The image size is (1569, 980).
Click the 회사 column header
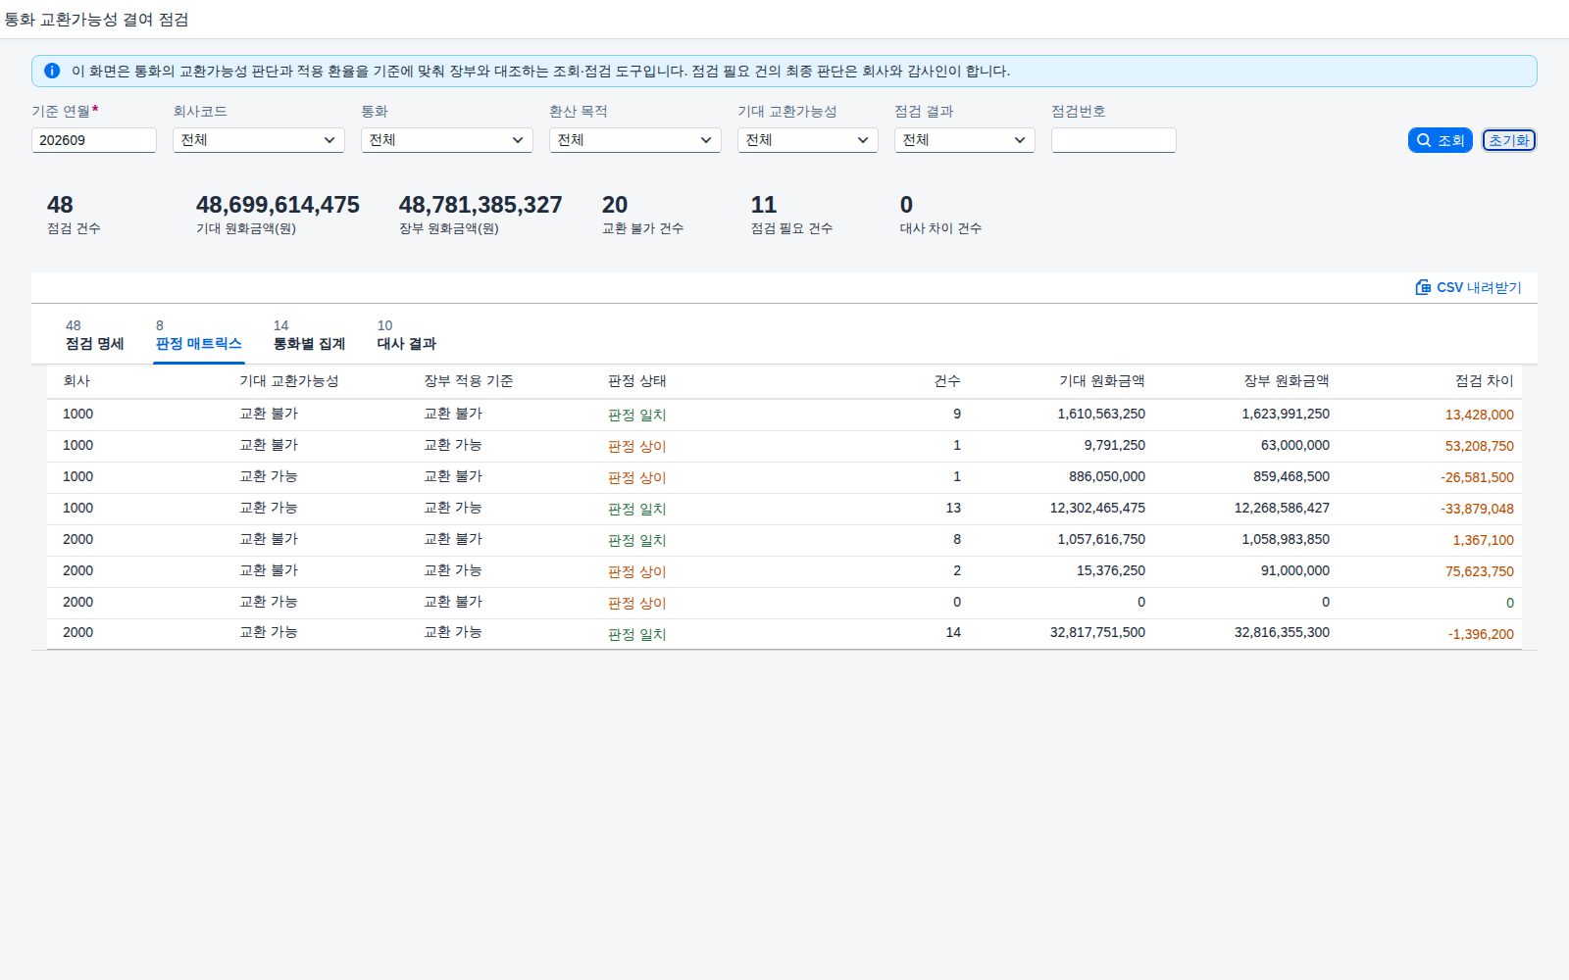(x=76, y=381)
